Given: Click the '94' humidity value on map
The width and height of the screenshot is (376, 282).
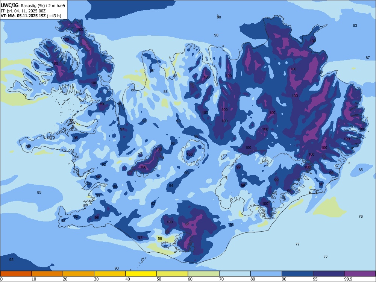Looking at the screenshot, I should [x=171, y=186].
